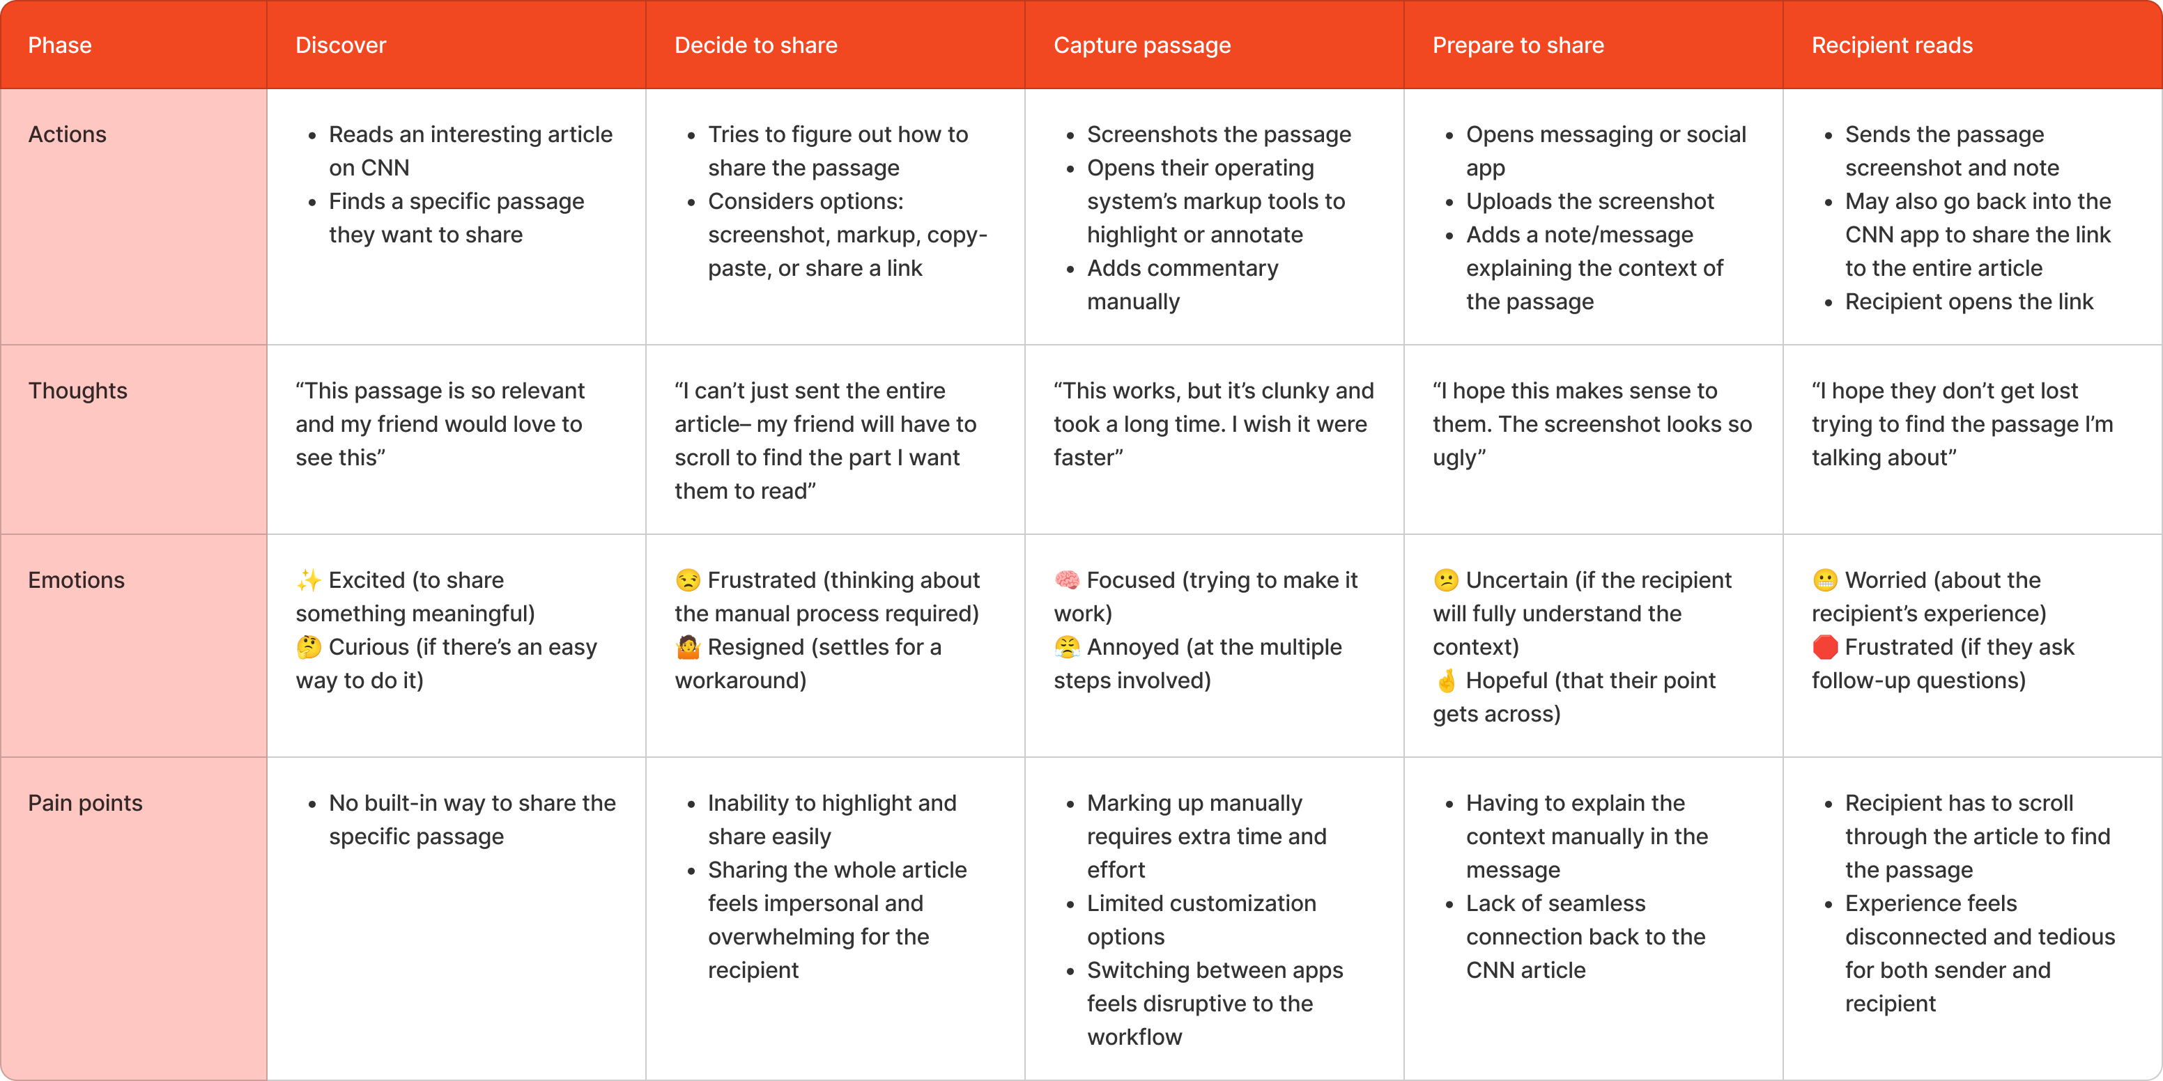Image resolution: width=2163 pixels, height=1081 pixels.
Task: Select the Thoughts row label
Action: pyautogui.click(x=78, y=391)
